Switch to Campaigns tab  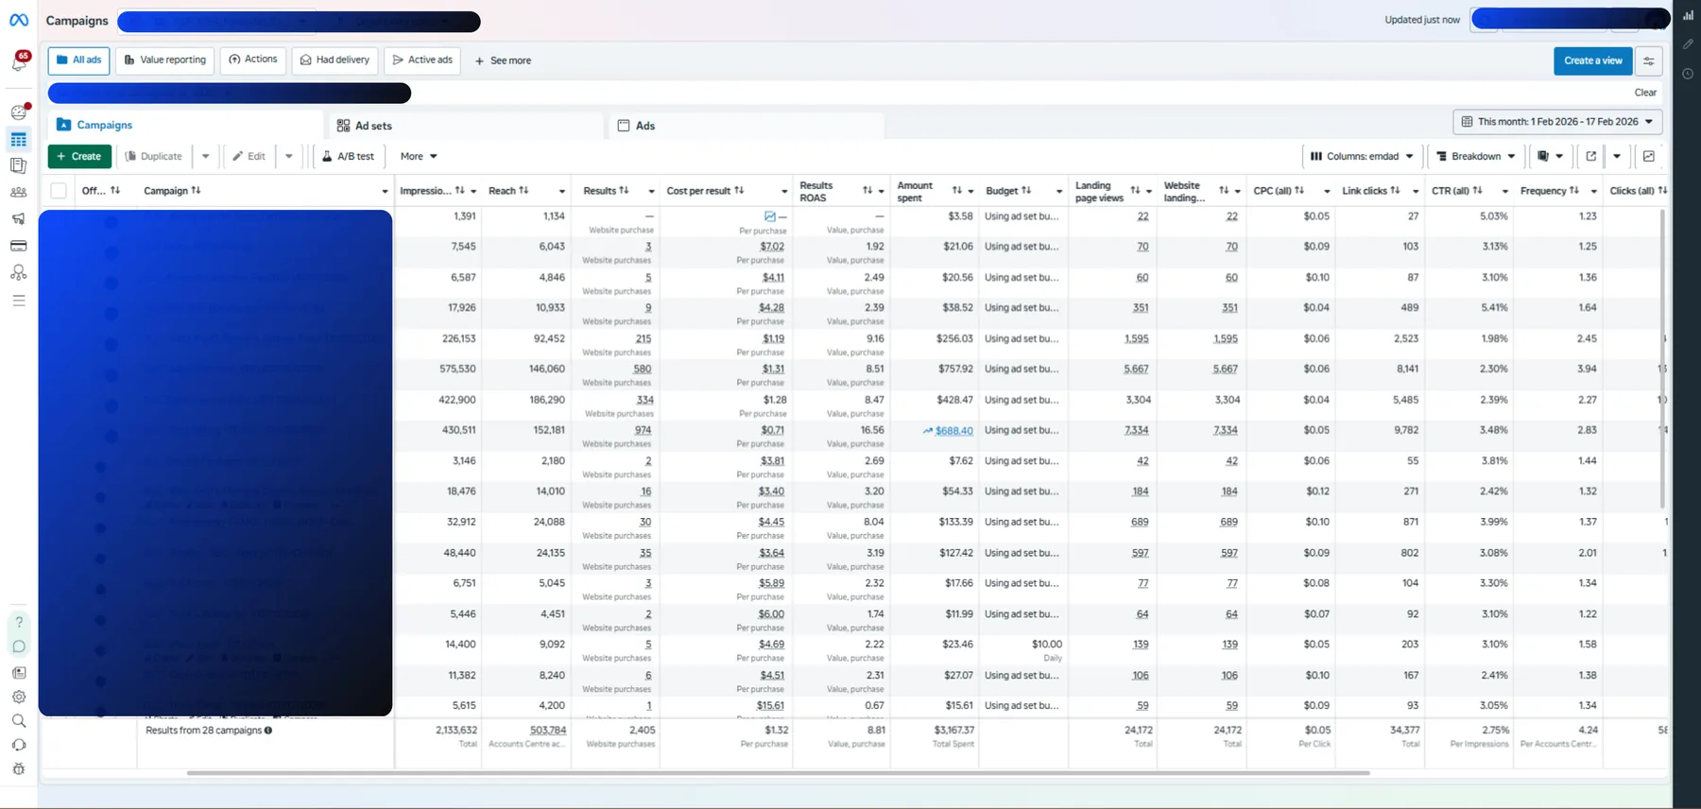(184, 125)
